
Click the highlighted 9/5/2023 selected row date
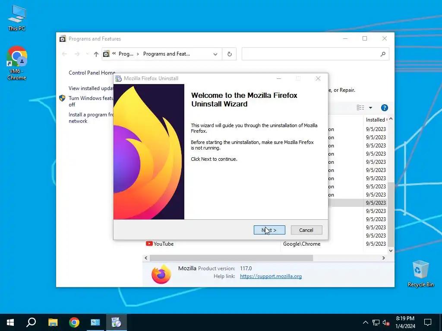tap(376, 203)
